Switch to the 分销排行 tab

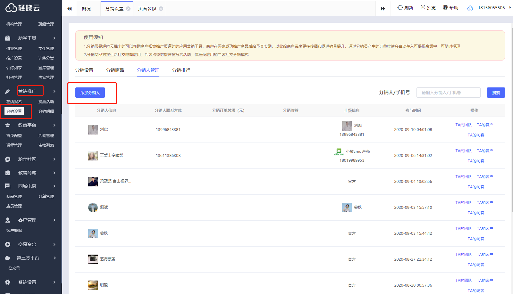pos(181,70)
